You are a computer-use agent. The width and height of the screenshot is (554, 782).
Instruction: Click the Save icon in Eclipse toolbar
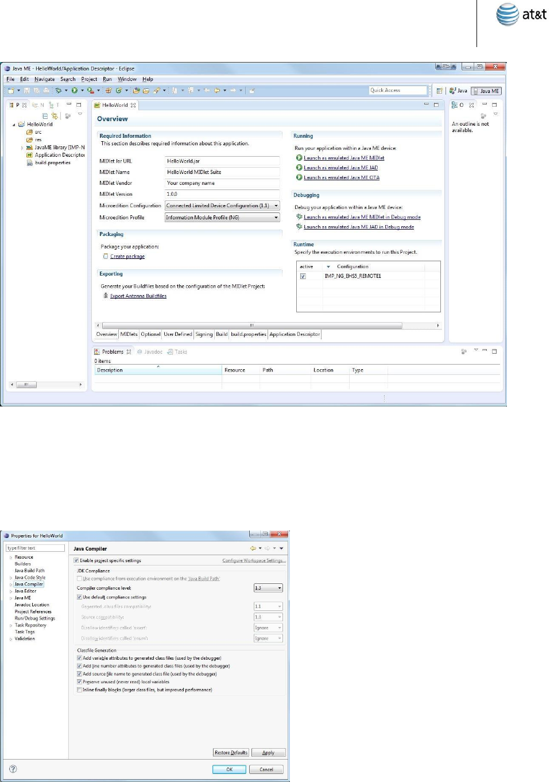(x=26, y=90)
